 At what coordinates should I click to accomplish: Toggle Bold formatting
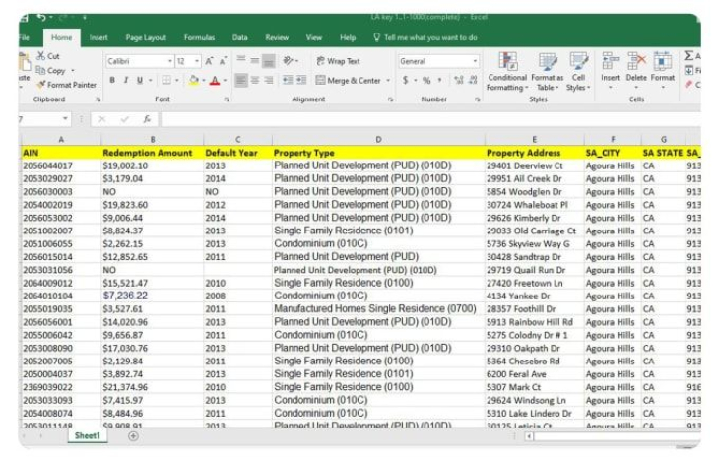coord(113,80)
